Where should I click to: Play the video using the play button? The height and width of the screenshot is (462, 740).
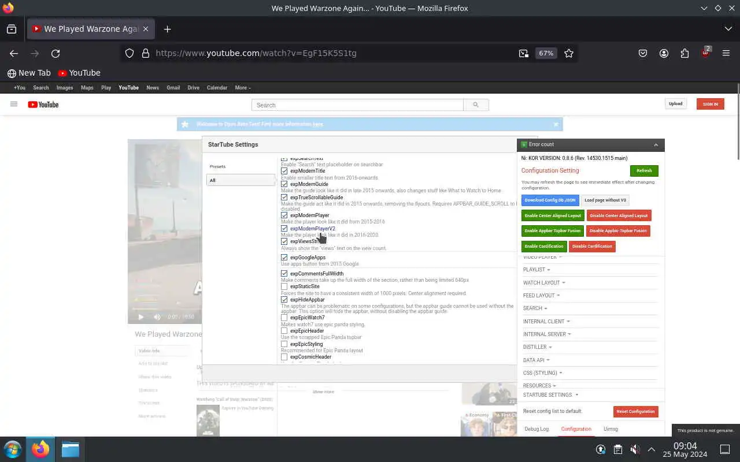141,316
